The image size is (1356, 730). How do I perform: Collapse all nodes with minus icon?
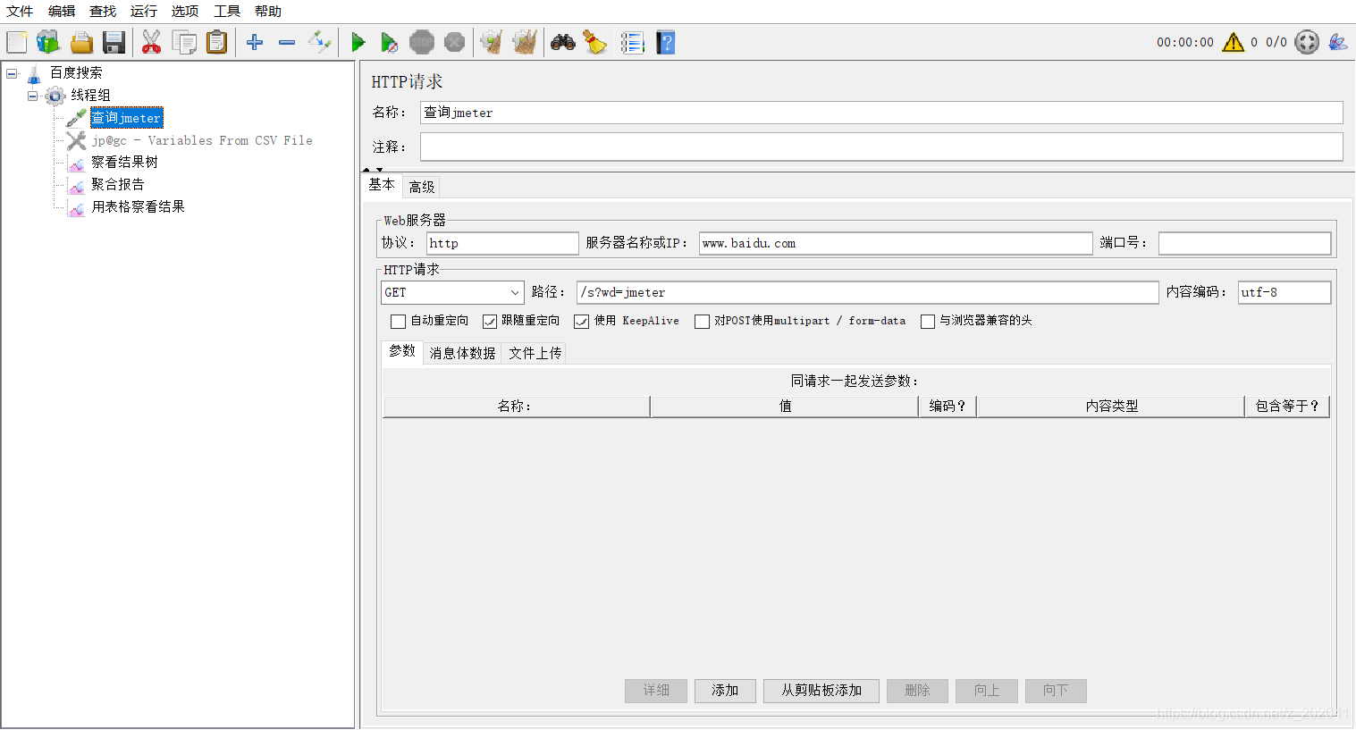287,42
